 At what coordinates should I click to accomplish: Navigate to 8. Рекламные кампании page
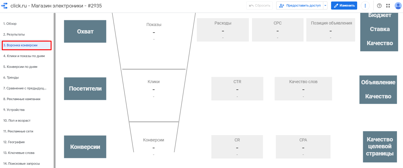(x=22, y=99)
